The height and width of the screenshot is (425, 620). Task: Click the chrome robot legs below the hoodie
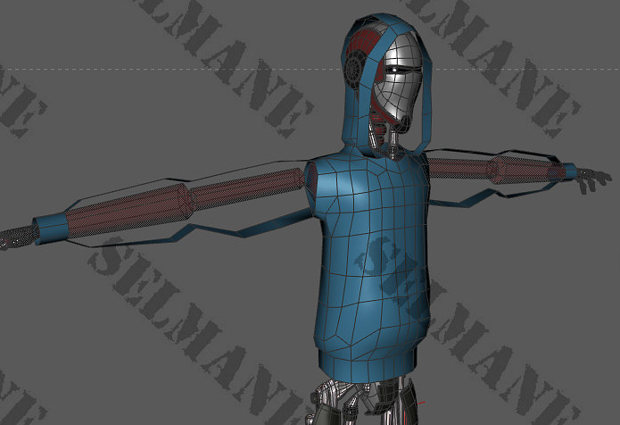pyautogui.click(x=364, y=401)
